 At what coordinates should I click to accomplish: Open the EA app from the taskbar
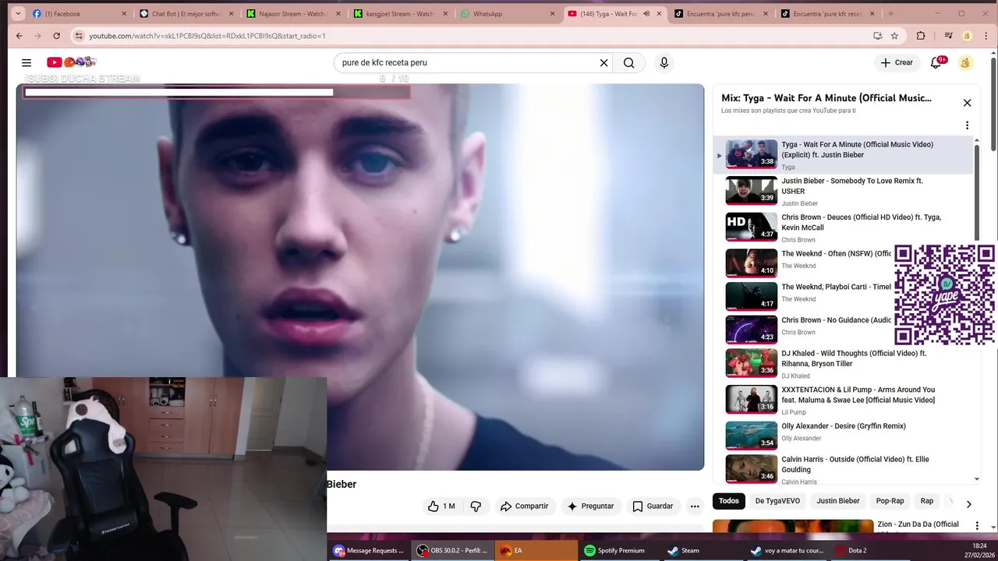(536, 550)
